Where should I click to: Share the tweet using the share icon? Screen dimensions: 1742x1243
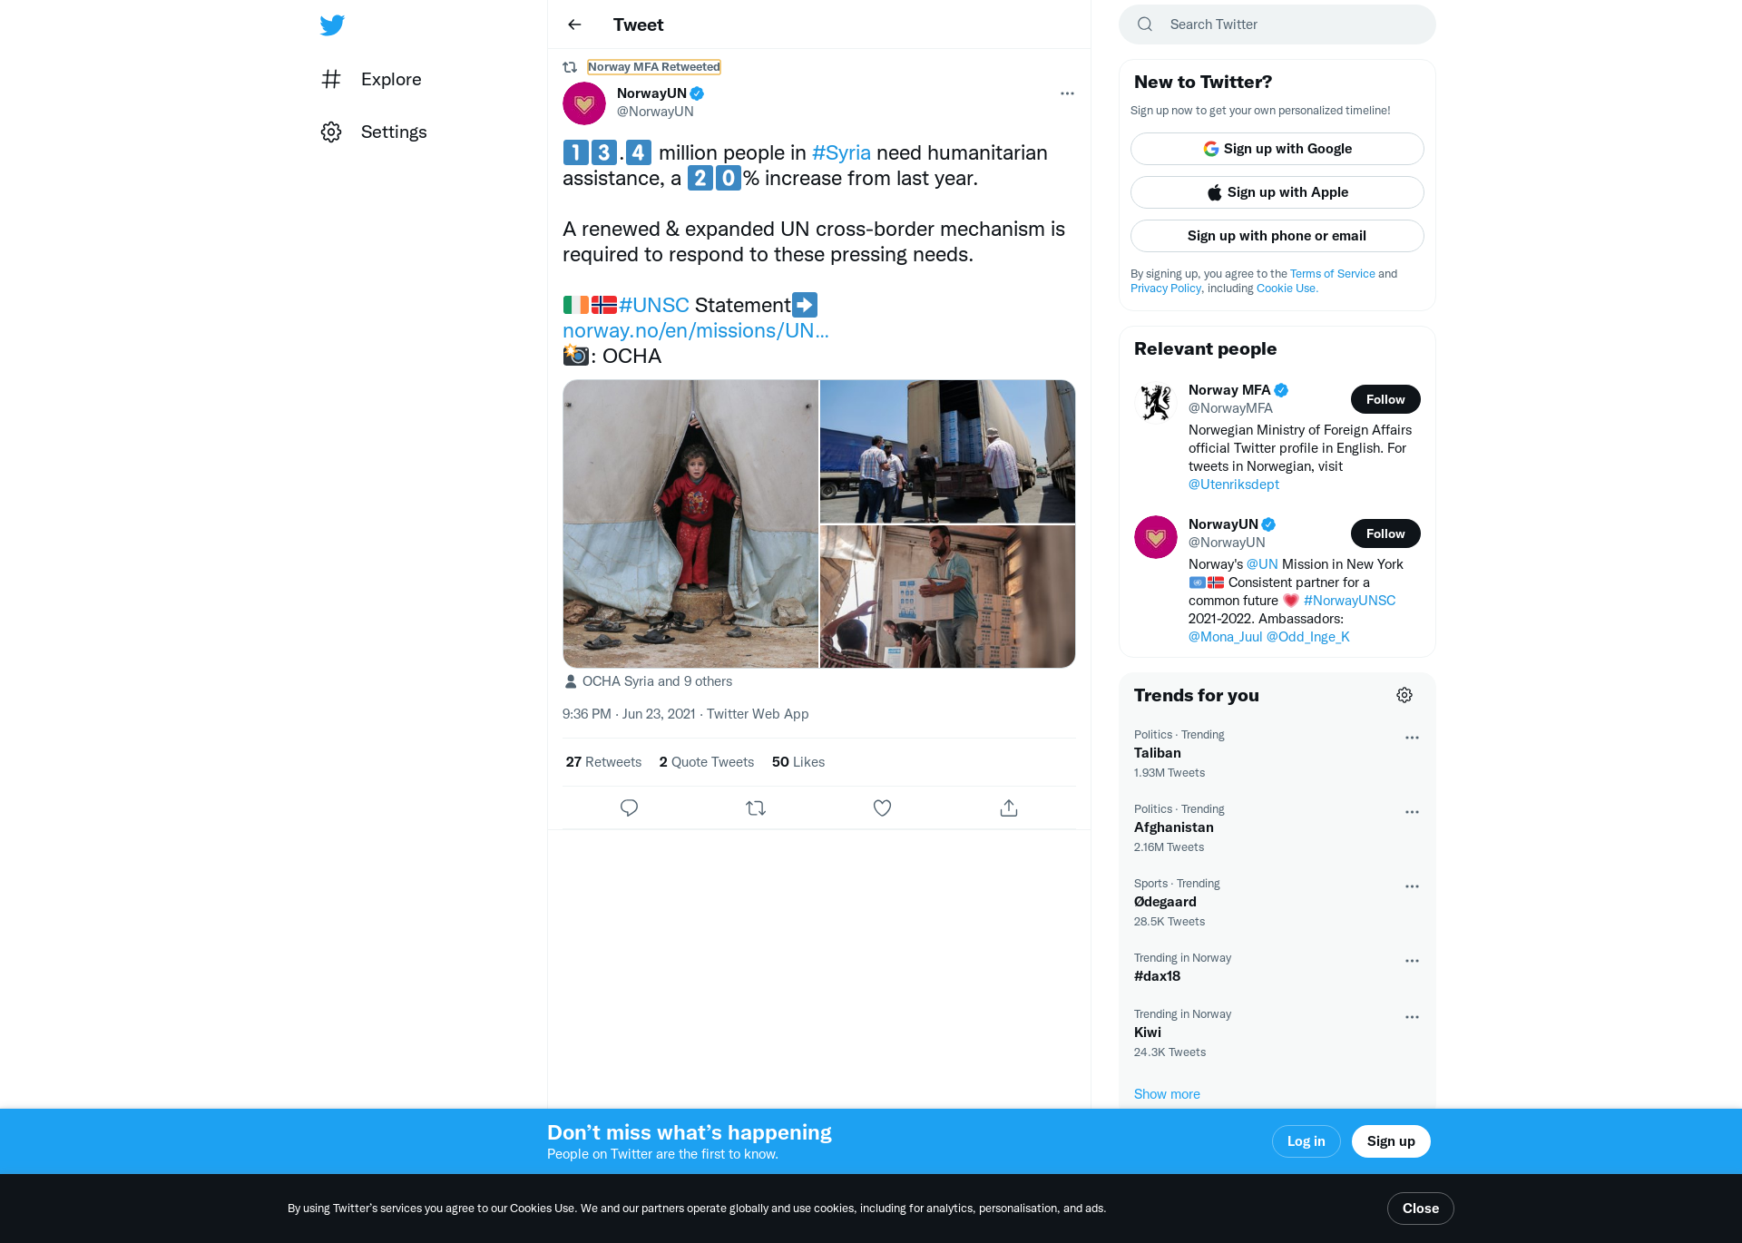point(1009,807)
